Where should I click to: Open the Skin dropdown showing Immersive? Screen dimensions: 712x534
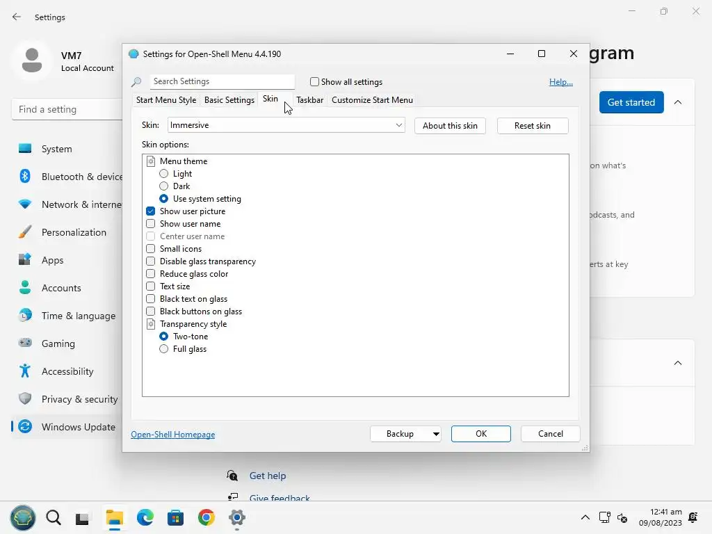286,125
